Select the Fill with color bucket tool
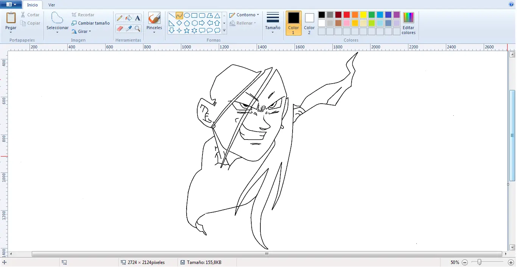Image resolution: width=517 pixels, height=267 pixels. coord(129,18)
